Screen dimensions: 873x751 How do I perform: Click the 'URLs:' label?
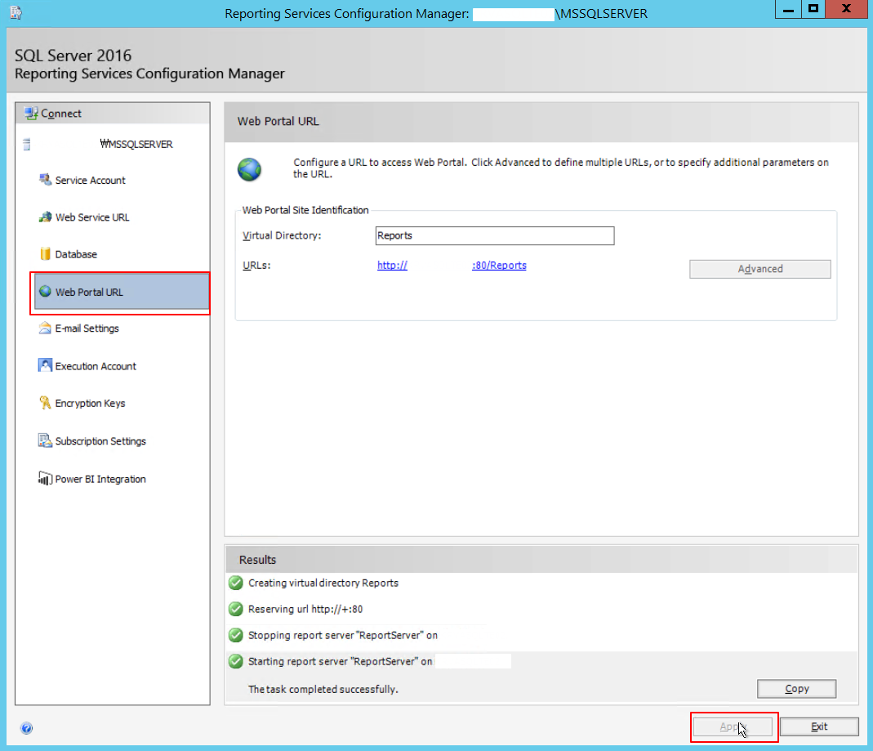click(256, 266)
